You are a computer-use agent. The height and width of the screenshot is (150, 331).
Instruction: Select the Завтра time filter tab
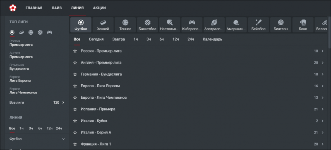coord(118,39)
